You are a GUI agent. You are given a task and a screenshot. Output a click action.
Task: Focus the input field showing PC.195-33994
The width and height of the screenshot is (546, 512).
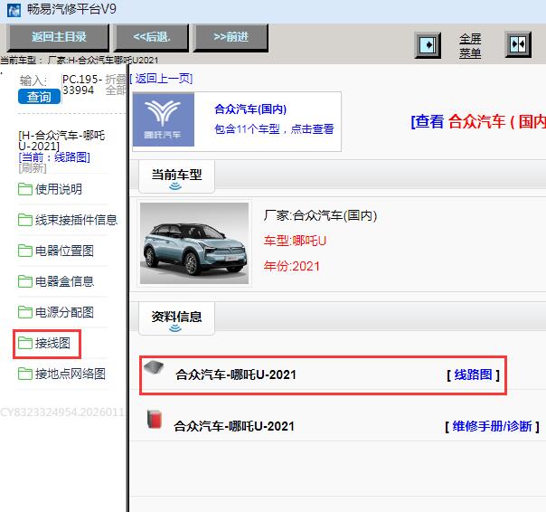click(x=82, y=85)
